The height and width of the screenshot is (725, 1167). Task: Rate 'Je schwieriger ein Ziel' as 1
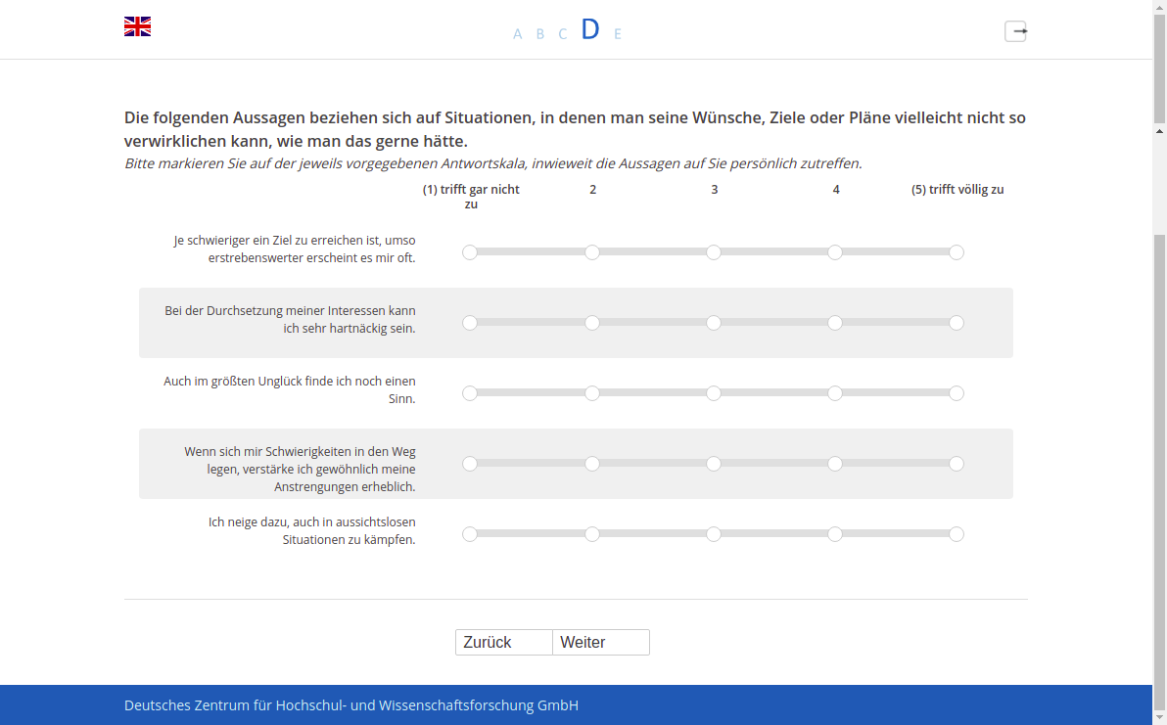click(x=470, y=252)
